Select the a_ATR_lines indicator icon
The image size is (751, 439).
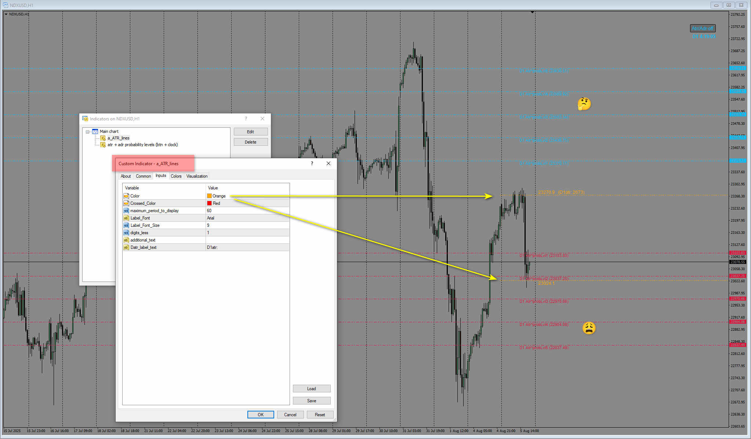103,138
